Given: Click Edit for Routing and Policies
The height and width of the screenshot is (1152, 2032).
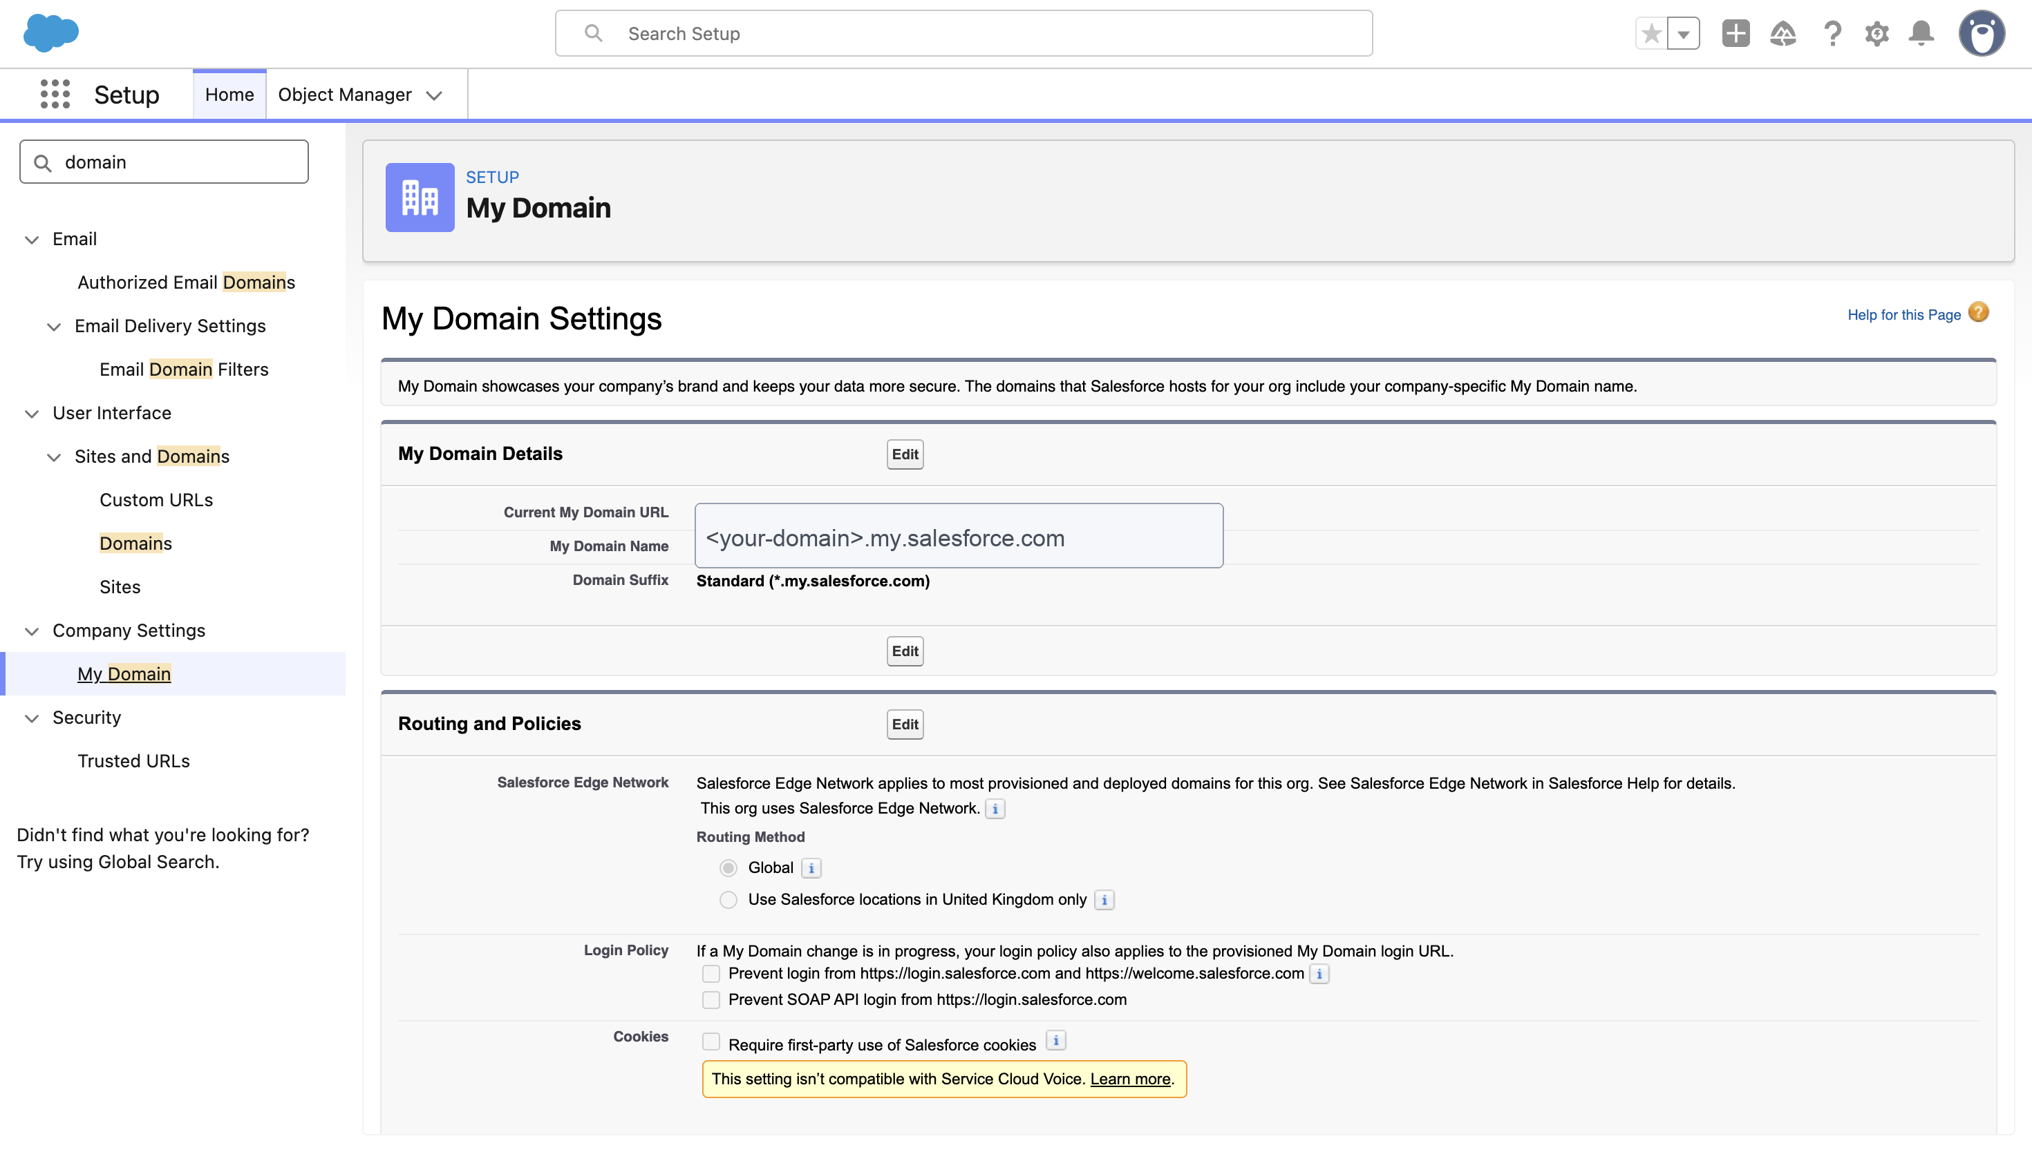Looking at the screenshot, I should click(x=905, y=724).
